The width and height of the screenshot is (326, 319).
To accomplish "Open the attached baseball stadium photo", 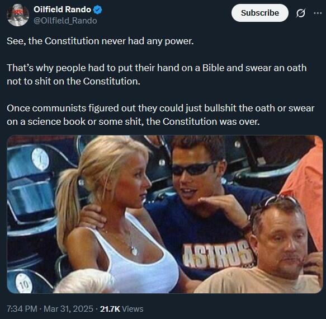I will tap(164, 214).
